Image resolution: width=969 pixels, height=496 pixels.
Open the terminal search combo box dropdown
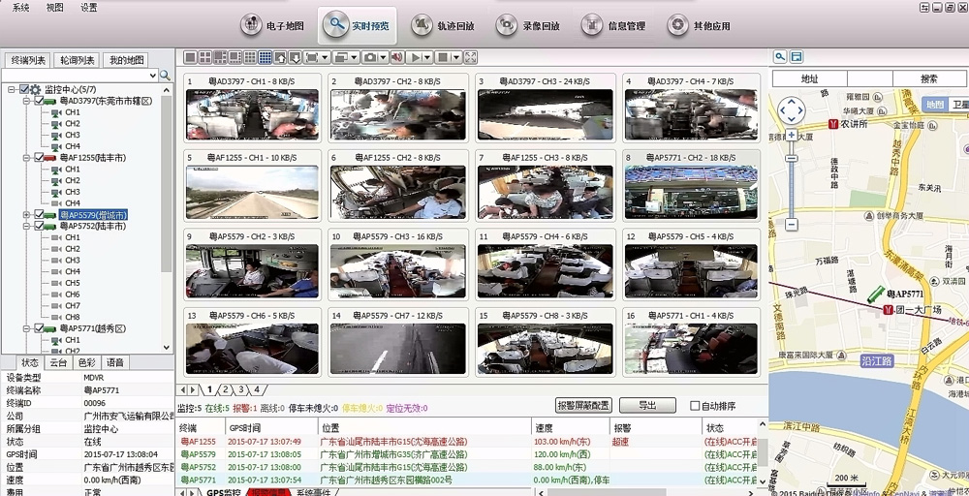point(153,75)
